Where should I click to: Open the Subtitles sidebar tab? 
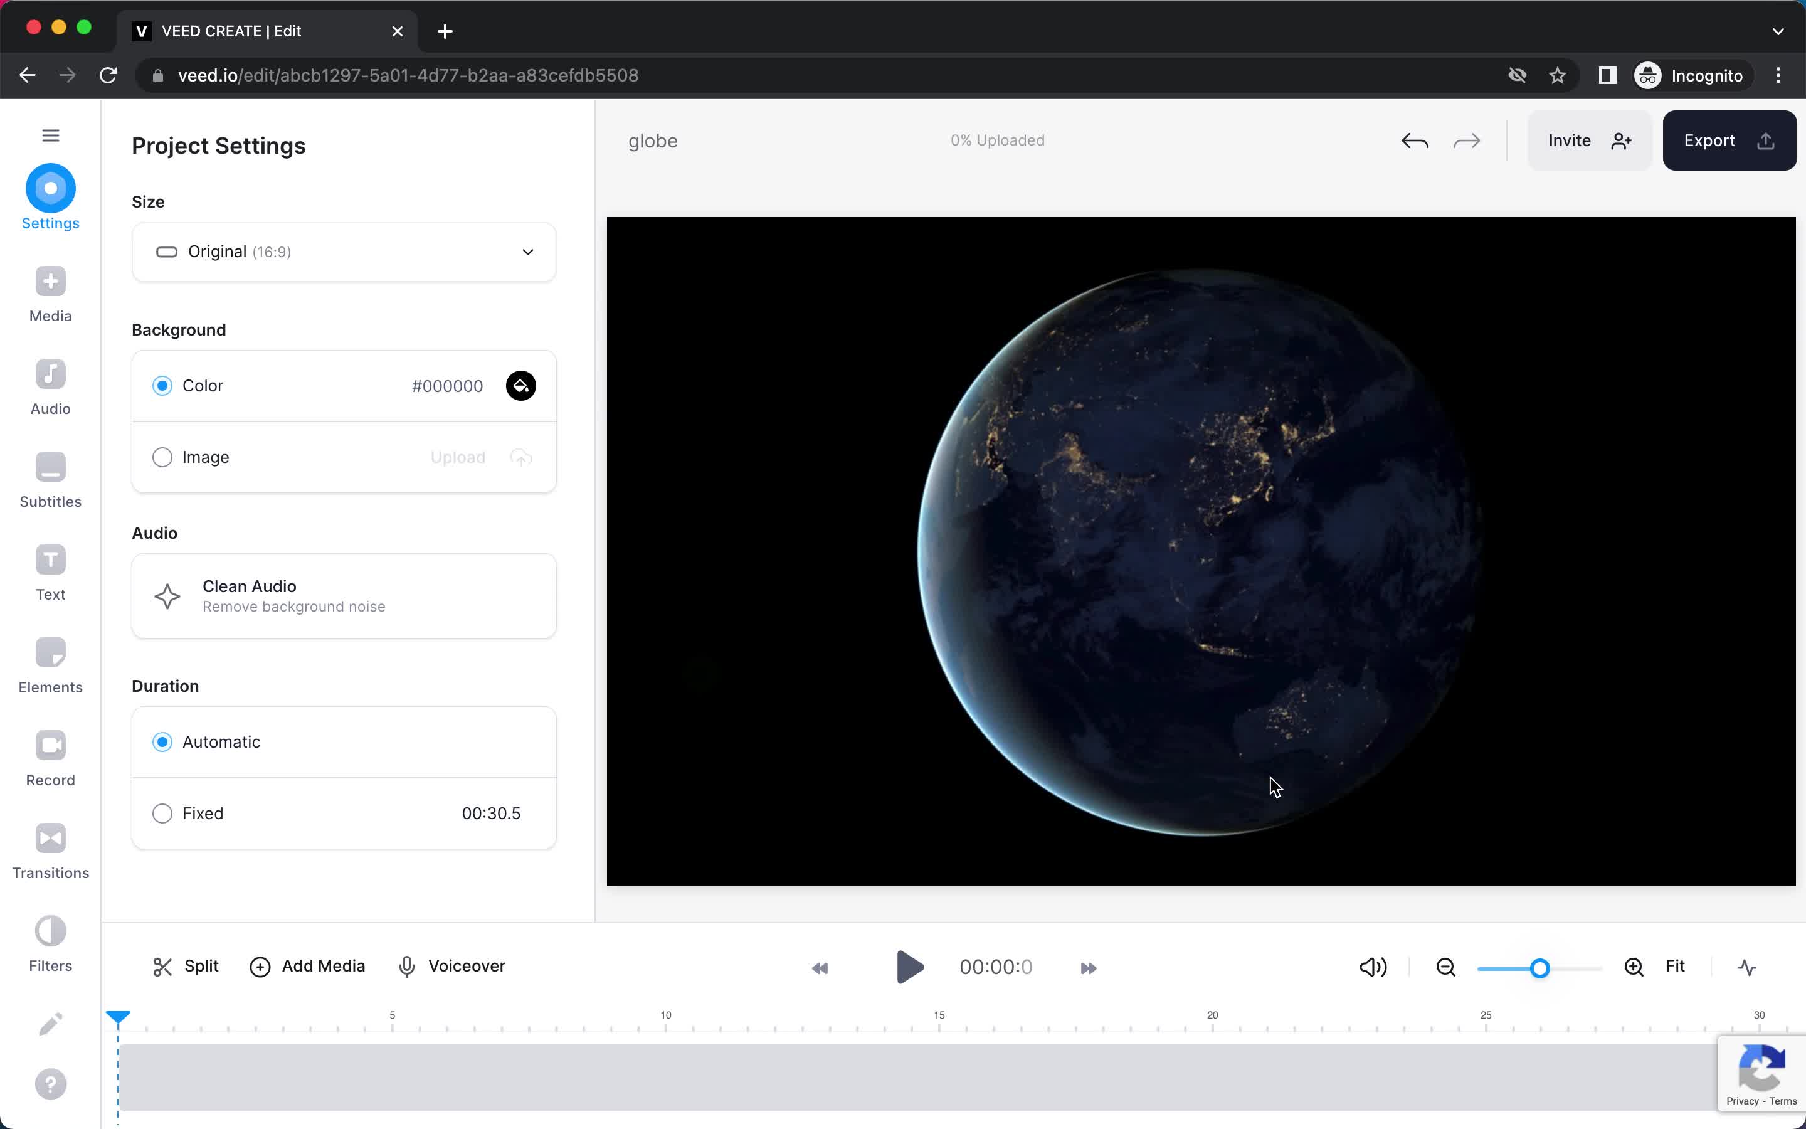click(50, 480)
